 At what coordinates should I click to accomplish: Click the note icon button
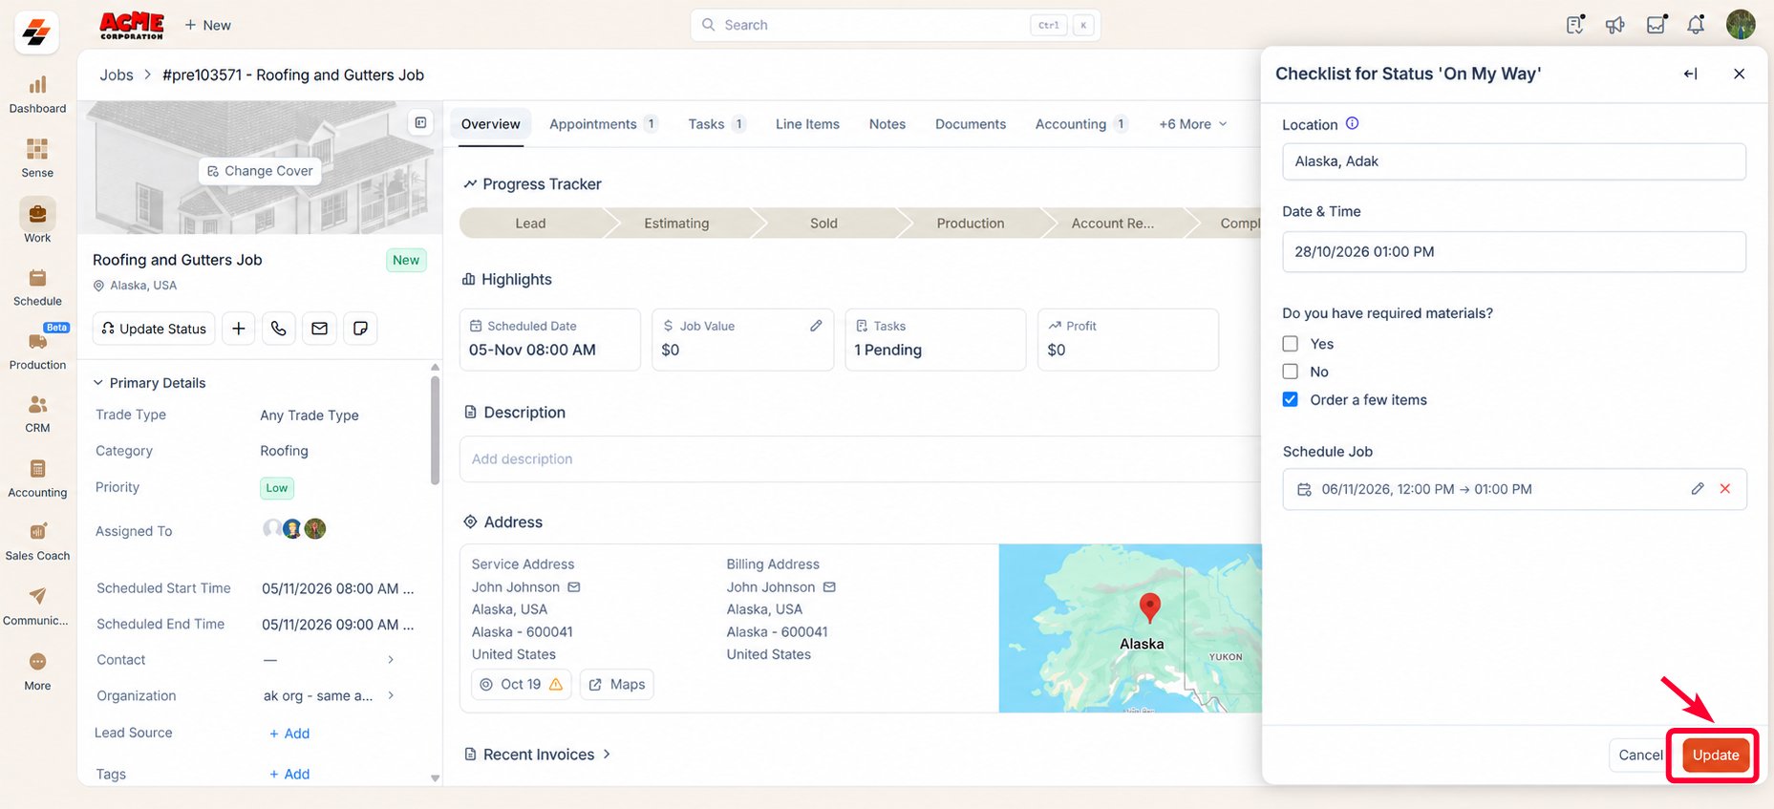click(360, 329)
